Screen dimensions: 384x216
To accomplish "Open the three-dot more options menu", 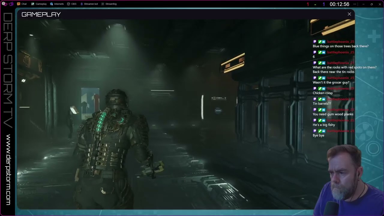I will click(355, 4).
